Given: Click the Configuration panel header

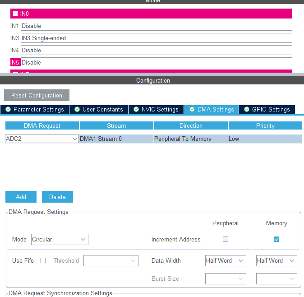Looking at the screenshot, I should click(x=152, y=80).
